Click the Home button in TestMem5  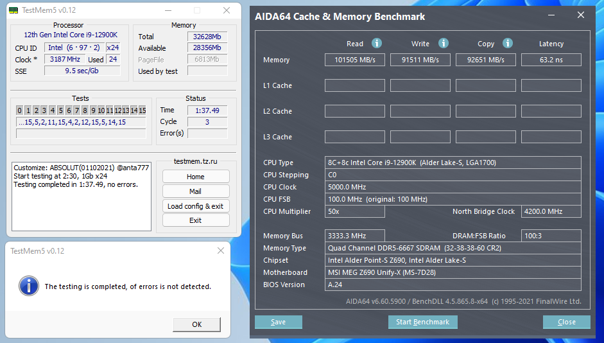pos(196,177)
